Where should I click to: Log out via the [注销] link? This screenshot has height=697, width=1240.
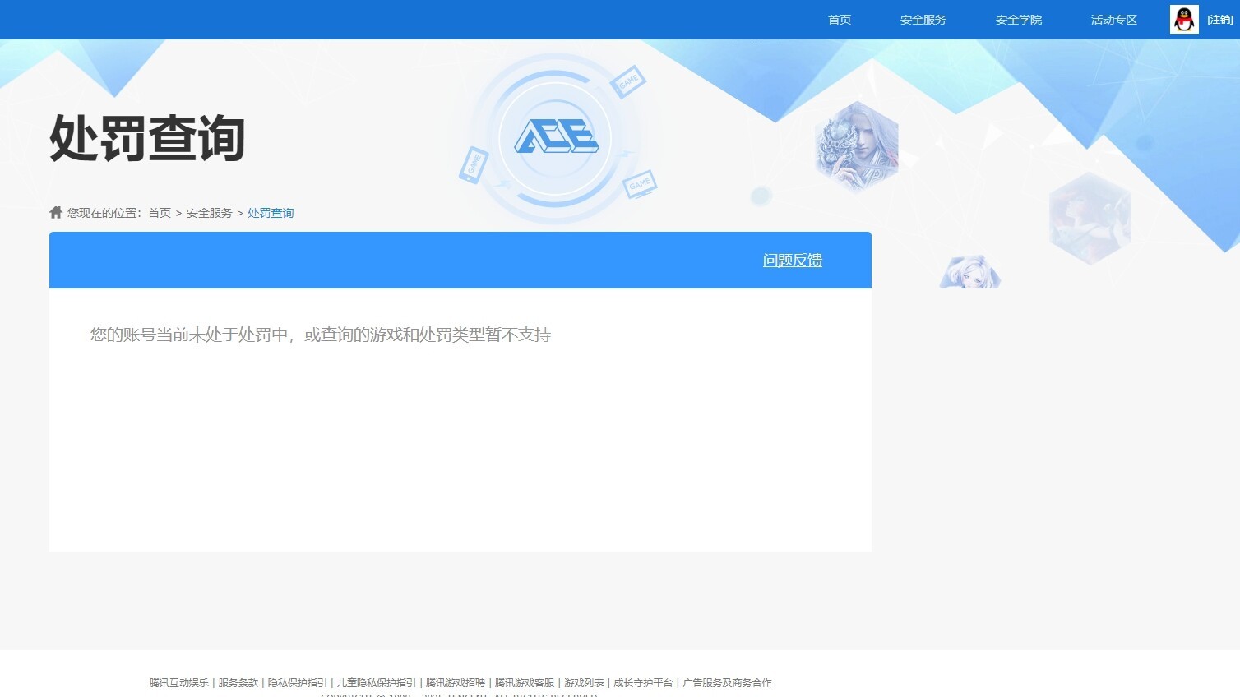pos(1219,20)
